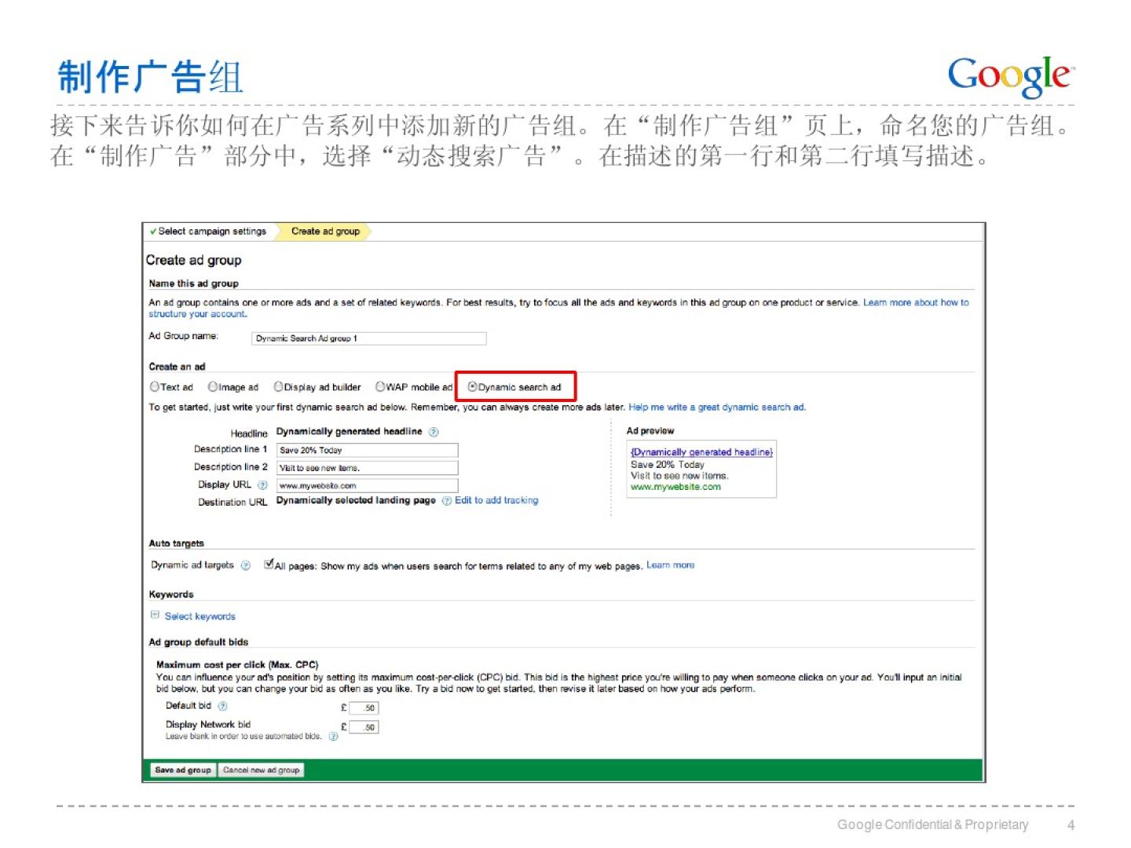Click the Google logo
This screenshot has height=848, width=1131.
coord(1009,76)
